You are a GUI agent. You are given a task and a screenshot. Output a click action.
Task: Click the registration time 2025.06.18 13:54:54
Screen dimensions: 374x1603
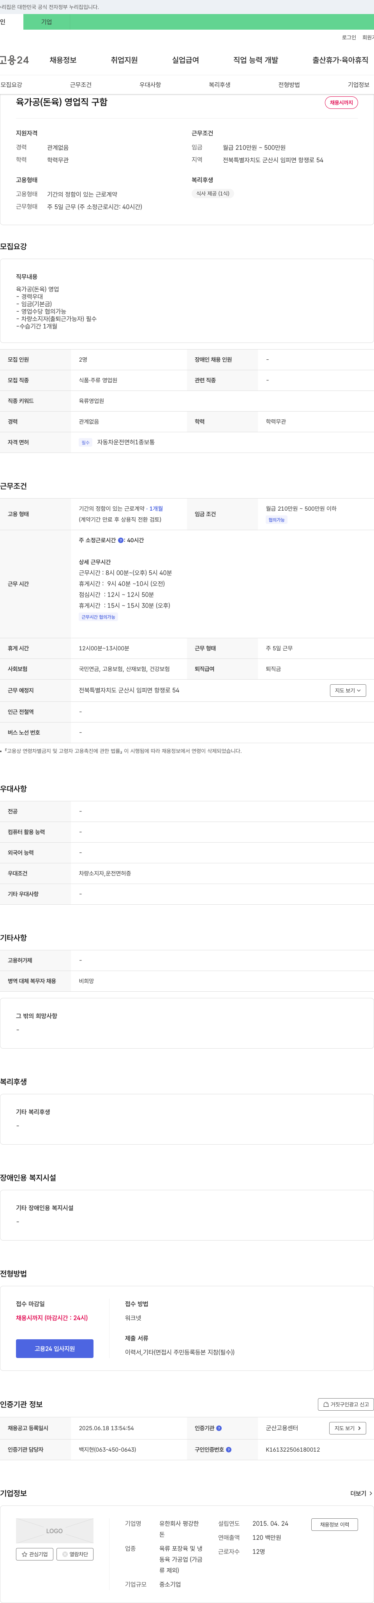tap(106, 1428)
